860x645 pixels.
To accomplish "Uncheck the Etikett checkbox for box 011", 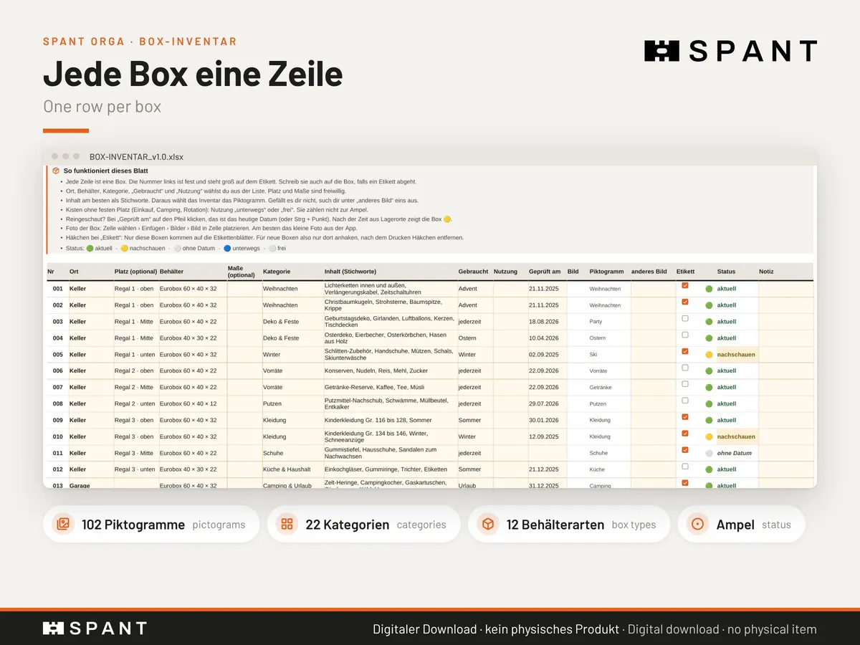I will (685, 450).
